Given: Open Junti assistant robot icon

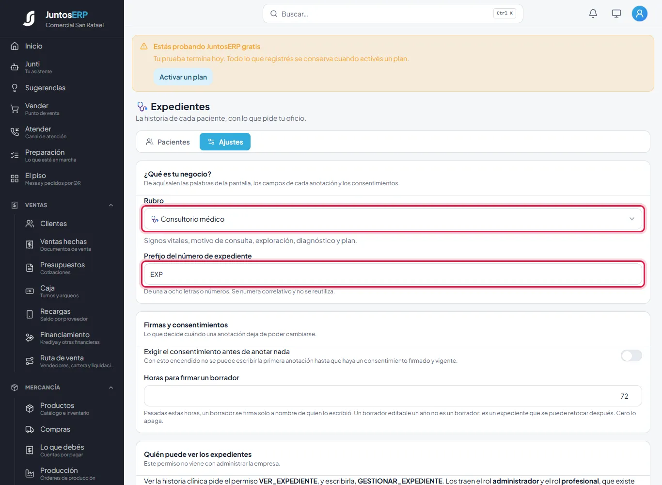Looking at the screenshot, I should point(15,67).
